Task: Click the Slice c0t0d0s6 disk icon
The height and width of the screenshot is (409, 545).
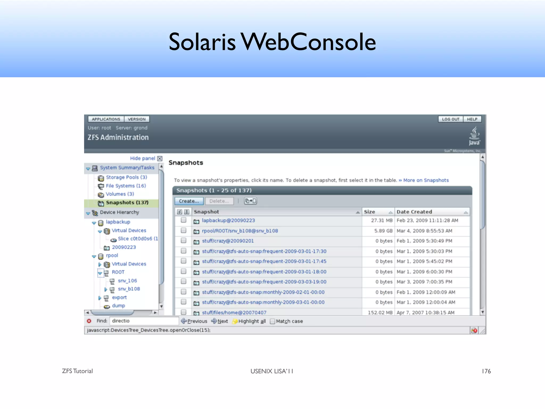Action: click(113, 240)
